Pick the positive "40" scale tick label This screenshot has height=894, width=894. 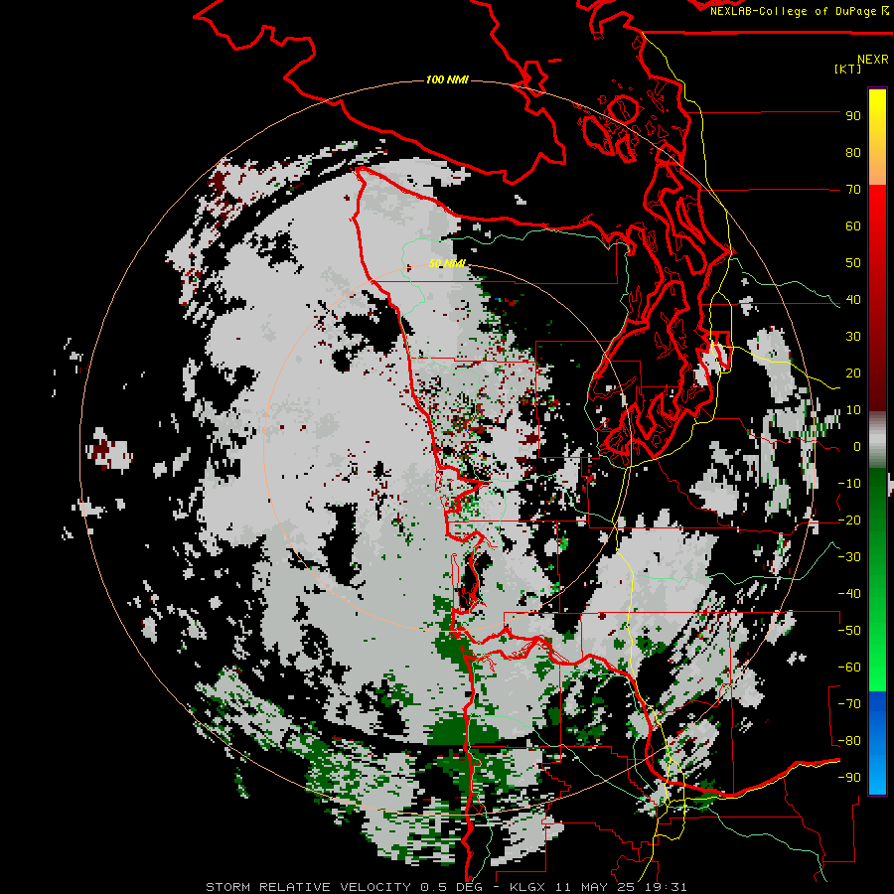pyautogui.click(x=853, y=299)
